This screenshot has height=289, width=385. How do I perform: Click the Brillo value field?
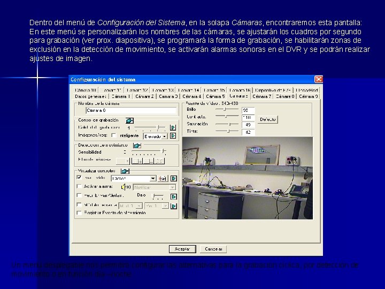(248, 110)
